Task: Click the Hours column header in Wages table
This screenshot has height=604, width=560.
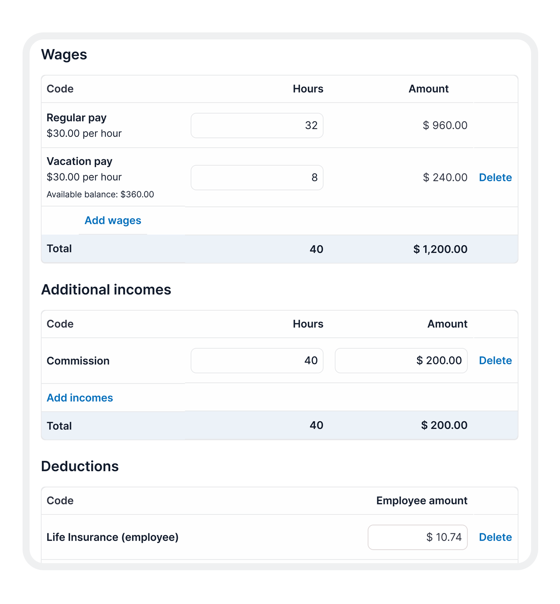Action: point(307,89)
